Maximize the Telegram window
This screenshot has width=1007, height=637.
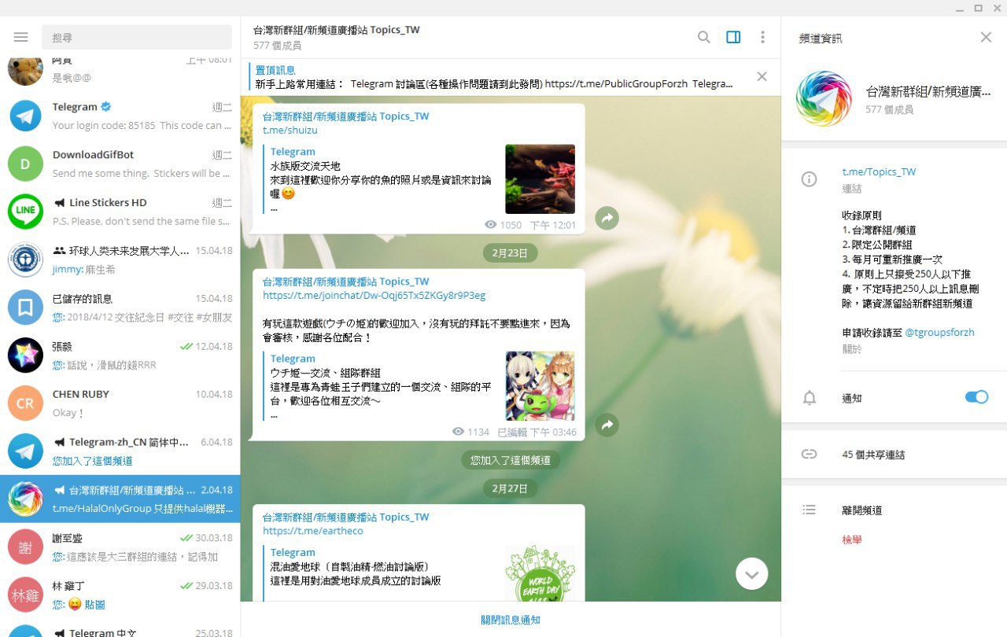point(979,8)
